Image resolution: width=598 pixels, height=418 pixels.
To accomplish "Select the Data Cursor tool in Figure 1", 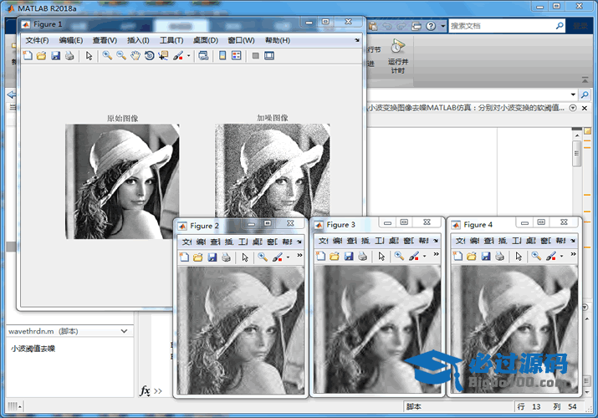I will point(163,56).
